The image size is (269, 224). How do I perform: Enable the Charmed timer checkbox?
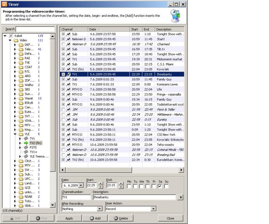point(63,44)
